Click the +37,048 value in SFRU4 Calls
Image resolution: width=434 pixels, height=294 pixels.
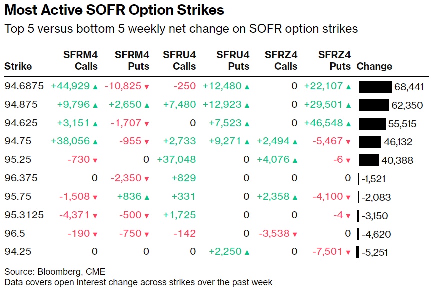(x=176, y=160)
